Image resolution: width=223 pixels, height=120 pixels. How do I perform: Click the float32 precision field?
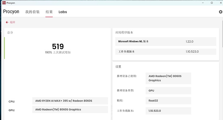pyautogui.click(x=168, y=101)
